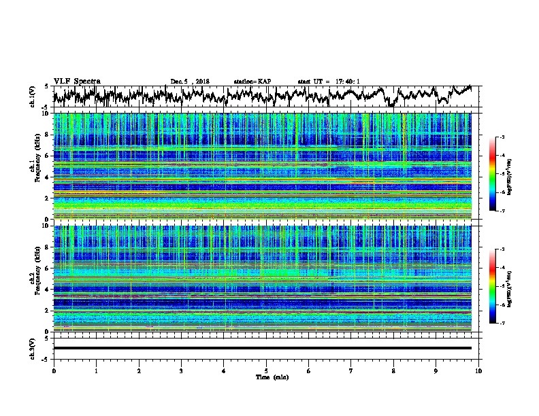Click the time axis tick label "1"
This screenshot has height=416, width=539.
96,371
